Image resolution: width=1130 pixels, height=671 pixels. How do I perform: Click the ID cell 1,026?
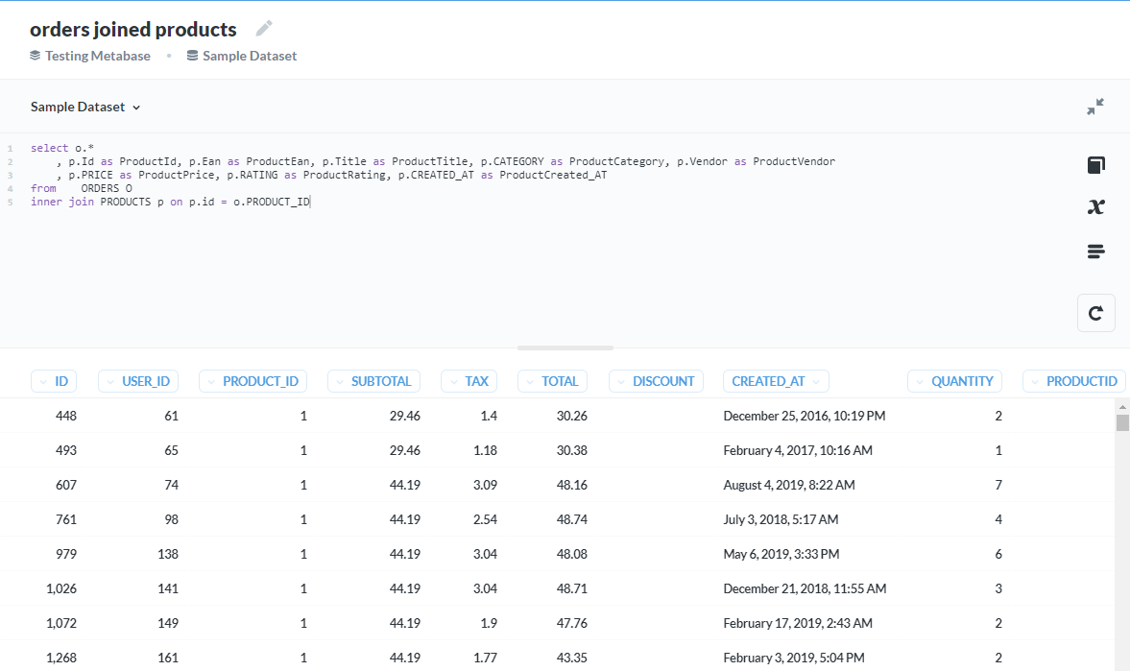tap(61, 588)
